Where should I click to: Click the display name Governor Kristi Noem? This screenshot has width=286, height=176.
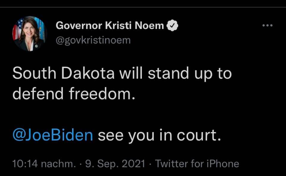click(x=110, y=26)
